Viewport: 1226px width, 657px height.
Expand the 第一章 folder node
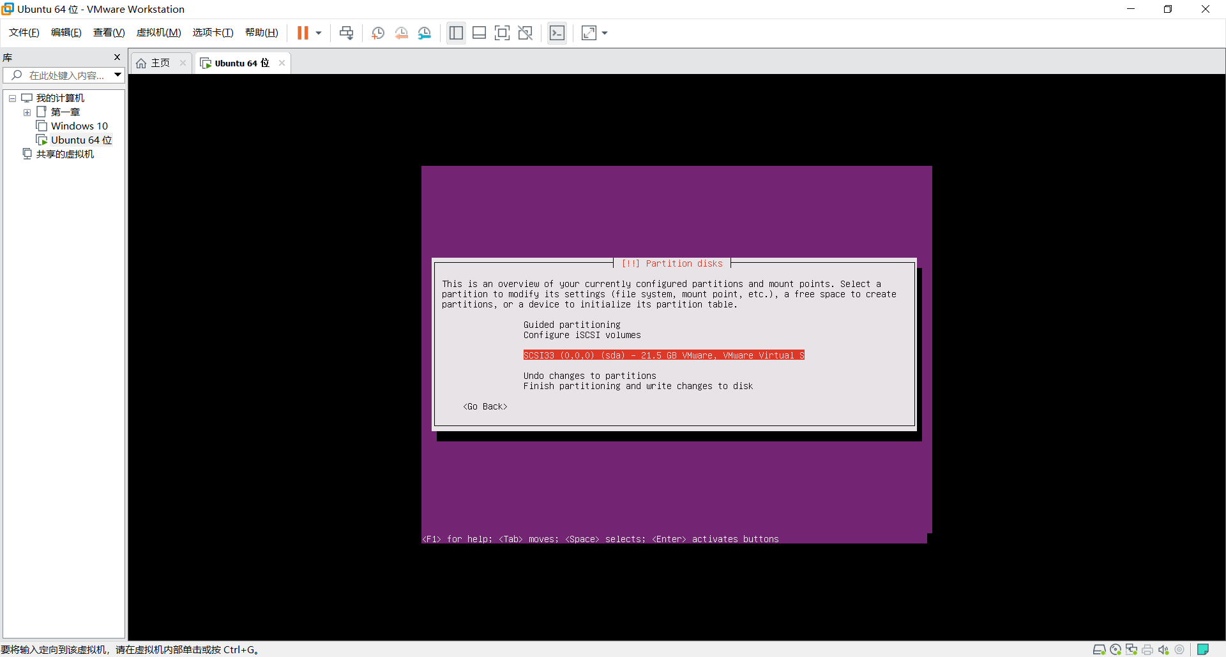(27, 112)
